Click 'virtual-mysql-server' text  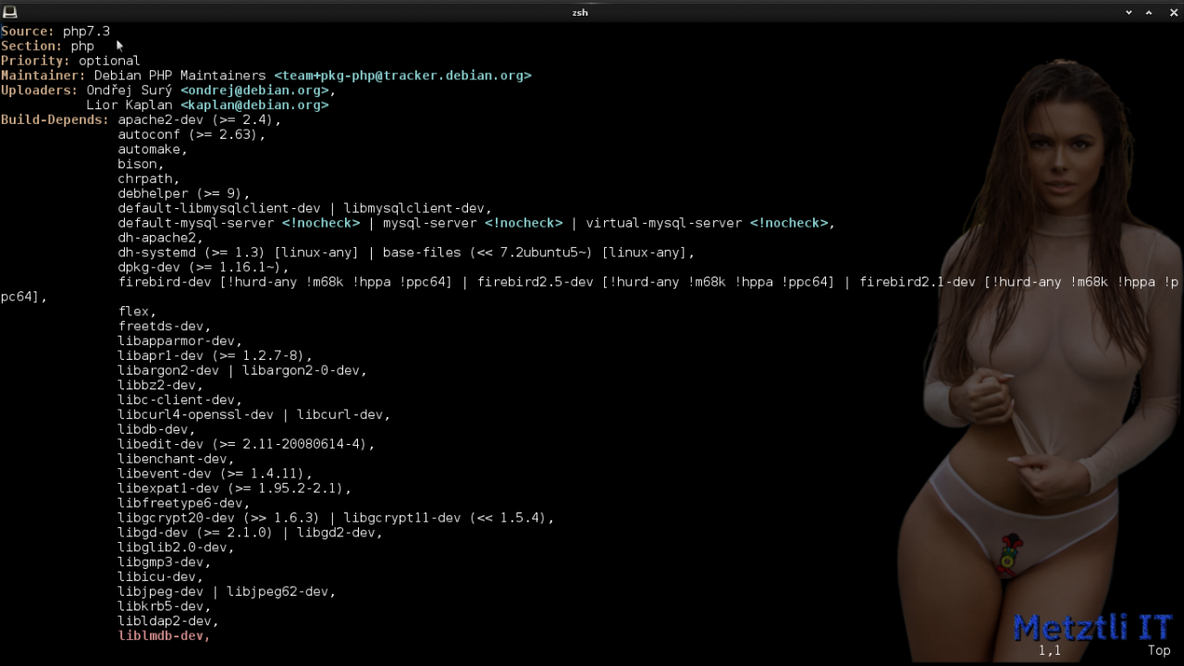[x=663, y=224]
